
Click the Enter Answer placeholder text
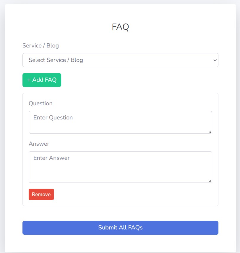[51, 158]
